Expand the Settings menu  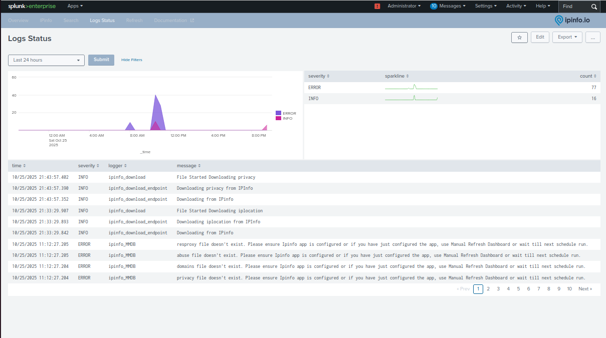485,6
